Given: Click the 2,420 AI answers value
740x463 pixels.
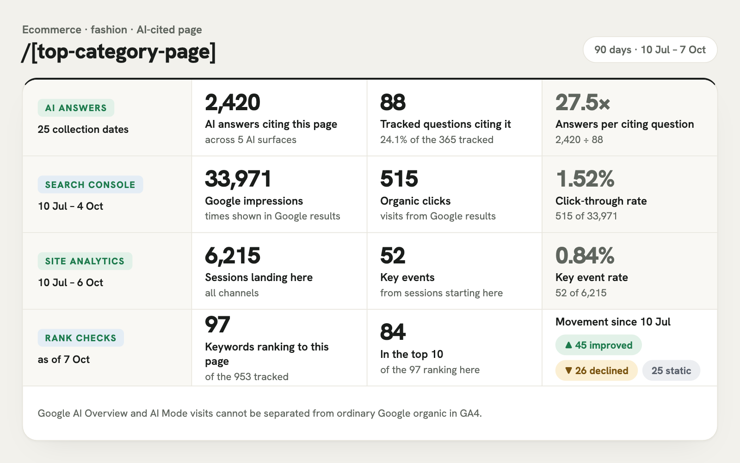Looking at the screenshot, I should (x=233, y=102).
